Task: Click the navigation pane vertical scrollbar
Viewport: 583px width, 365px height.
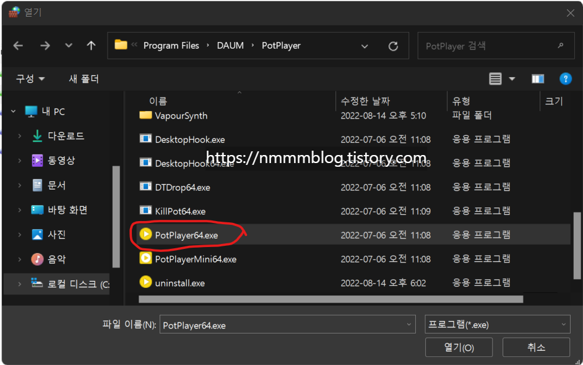Action: click(x=116, y=217)
